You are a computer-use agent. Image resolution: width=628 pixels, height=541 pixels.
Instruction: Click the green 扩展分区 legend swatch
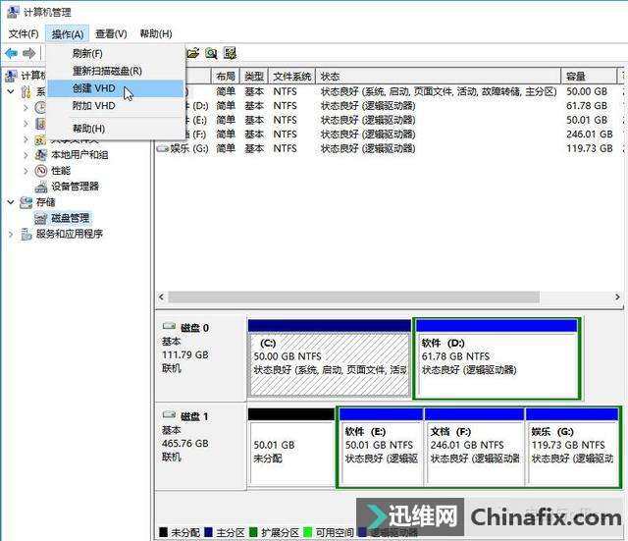coord(253,532)
